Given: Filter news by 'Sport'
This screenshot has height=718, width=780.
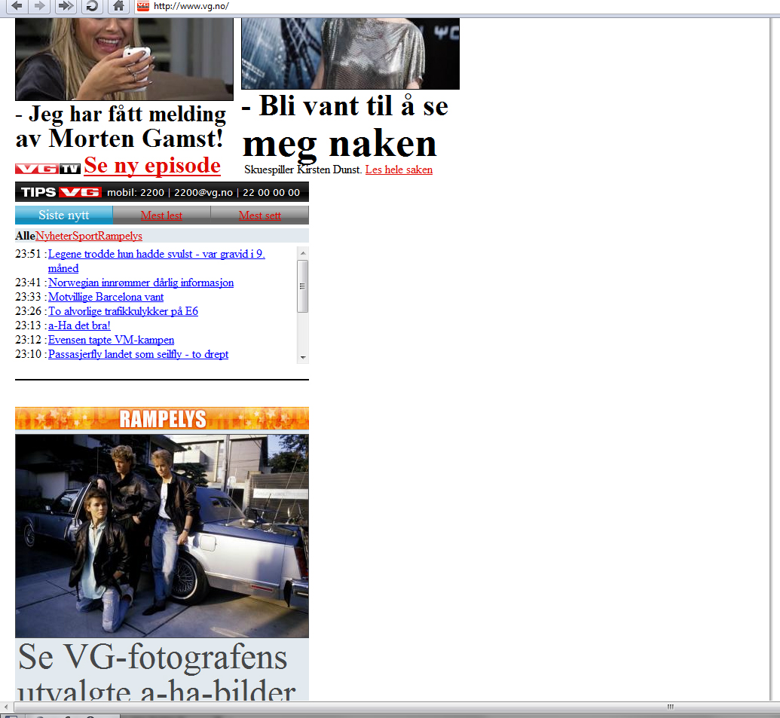Looking at the screenshot, I should [86, 236].
